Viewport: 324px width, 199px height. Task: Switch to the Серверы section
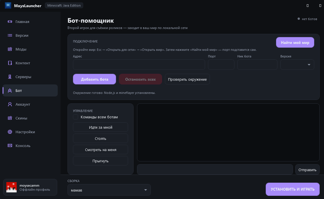(23, 77)
